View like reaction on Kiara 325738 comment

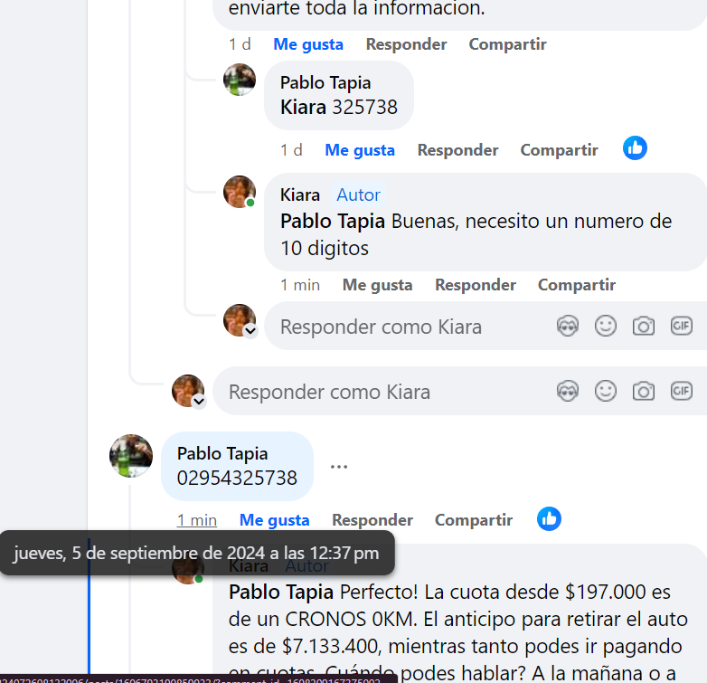pos(635,148)
